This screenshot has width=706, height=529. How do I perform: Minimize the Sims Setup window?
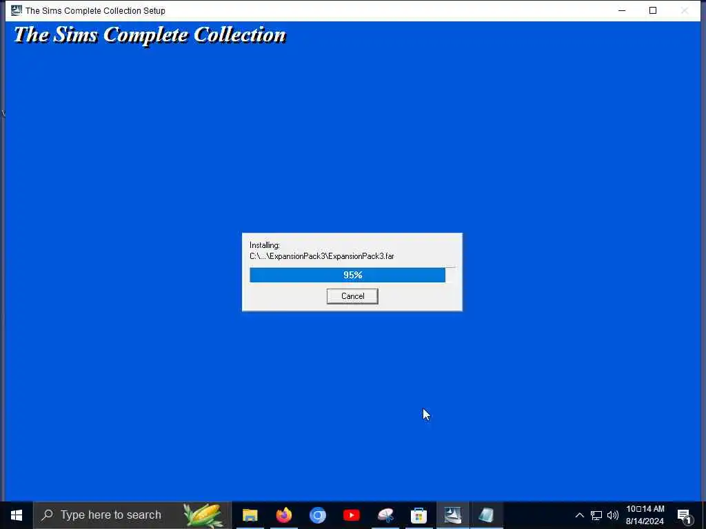coord(622,10)
